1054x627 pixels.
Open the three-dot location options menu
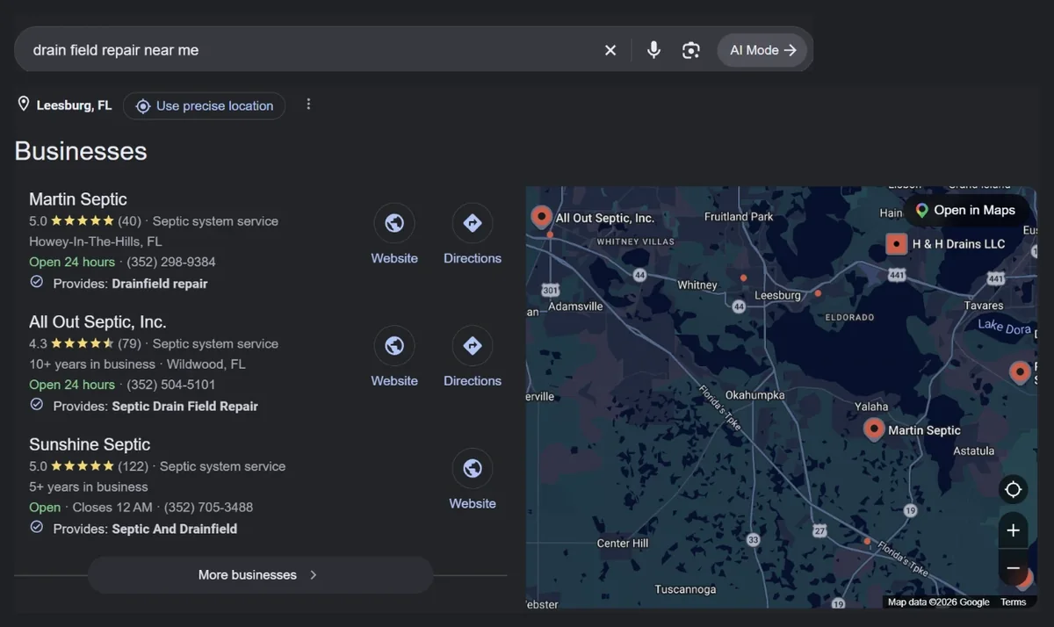tap(308, 104)
